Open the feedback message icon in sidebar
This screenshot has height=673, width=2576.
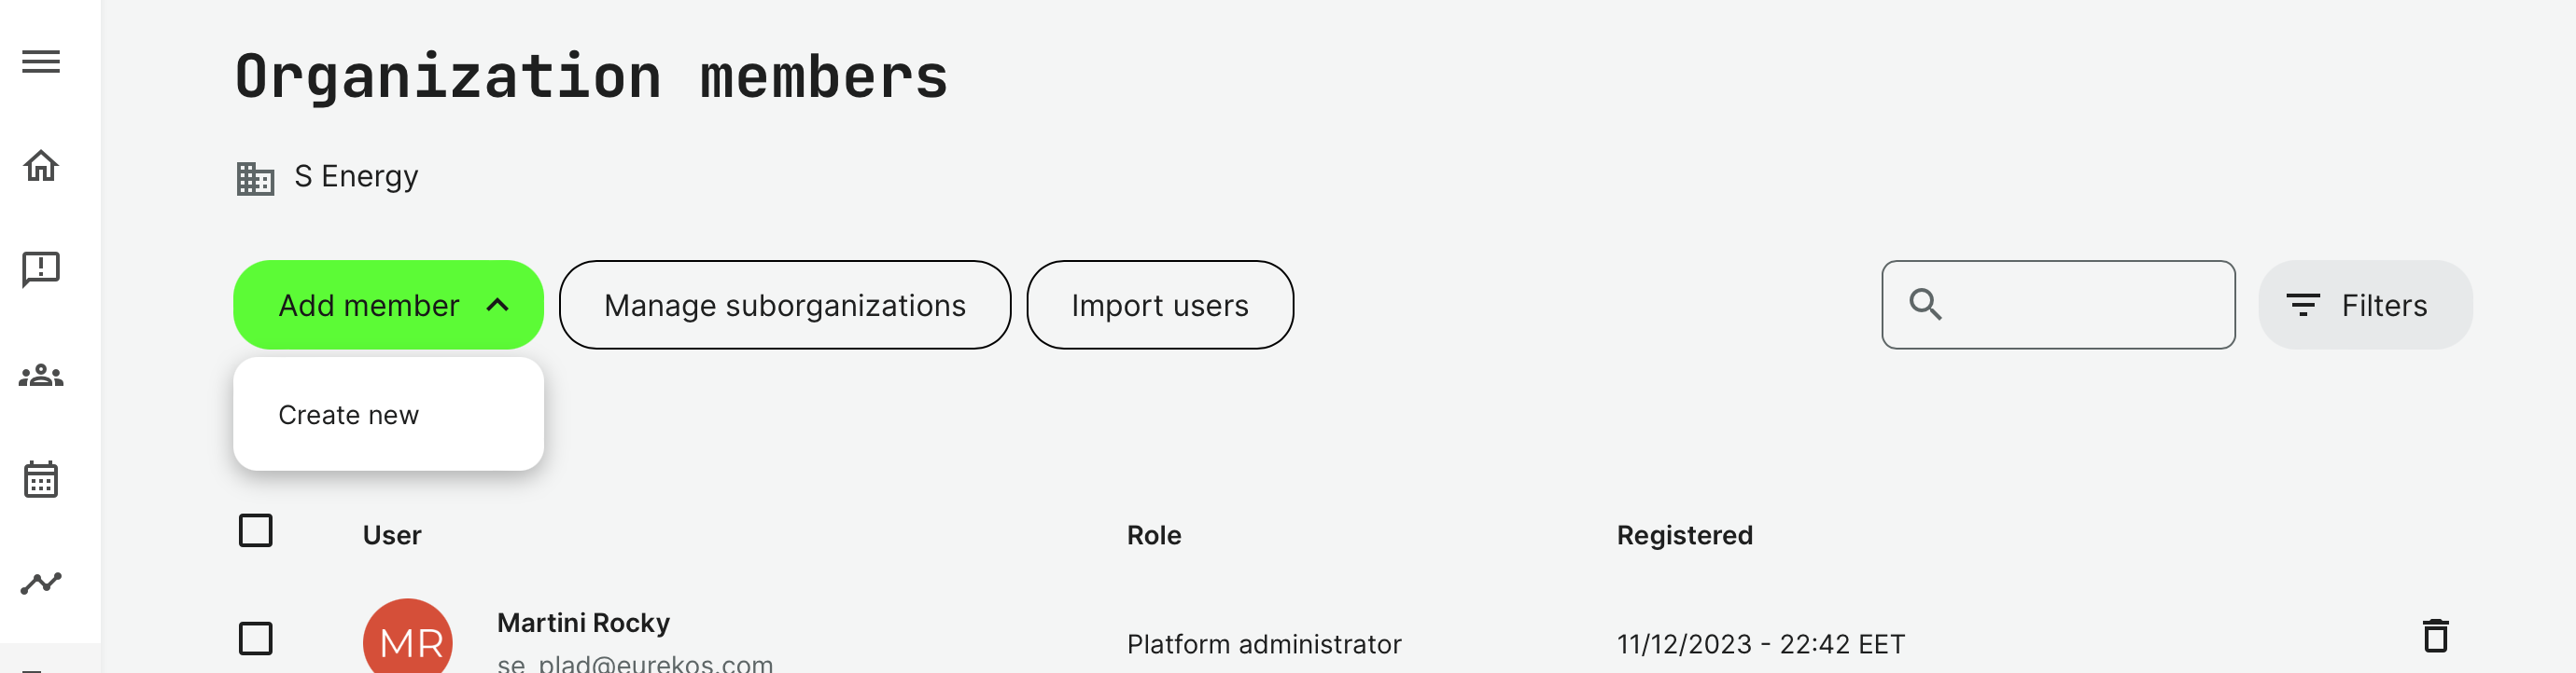(41, 269)
